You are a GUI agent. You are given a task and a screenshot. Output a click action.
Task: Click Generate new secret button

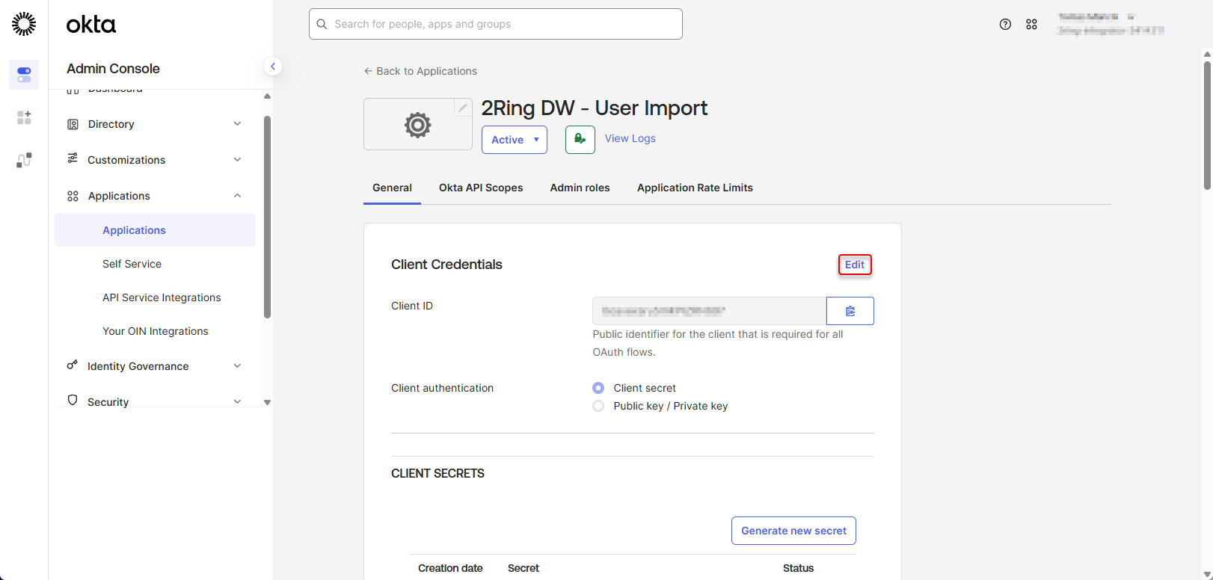(x=793, y=531)
